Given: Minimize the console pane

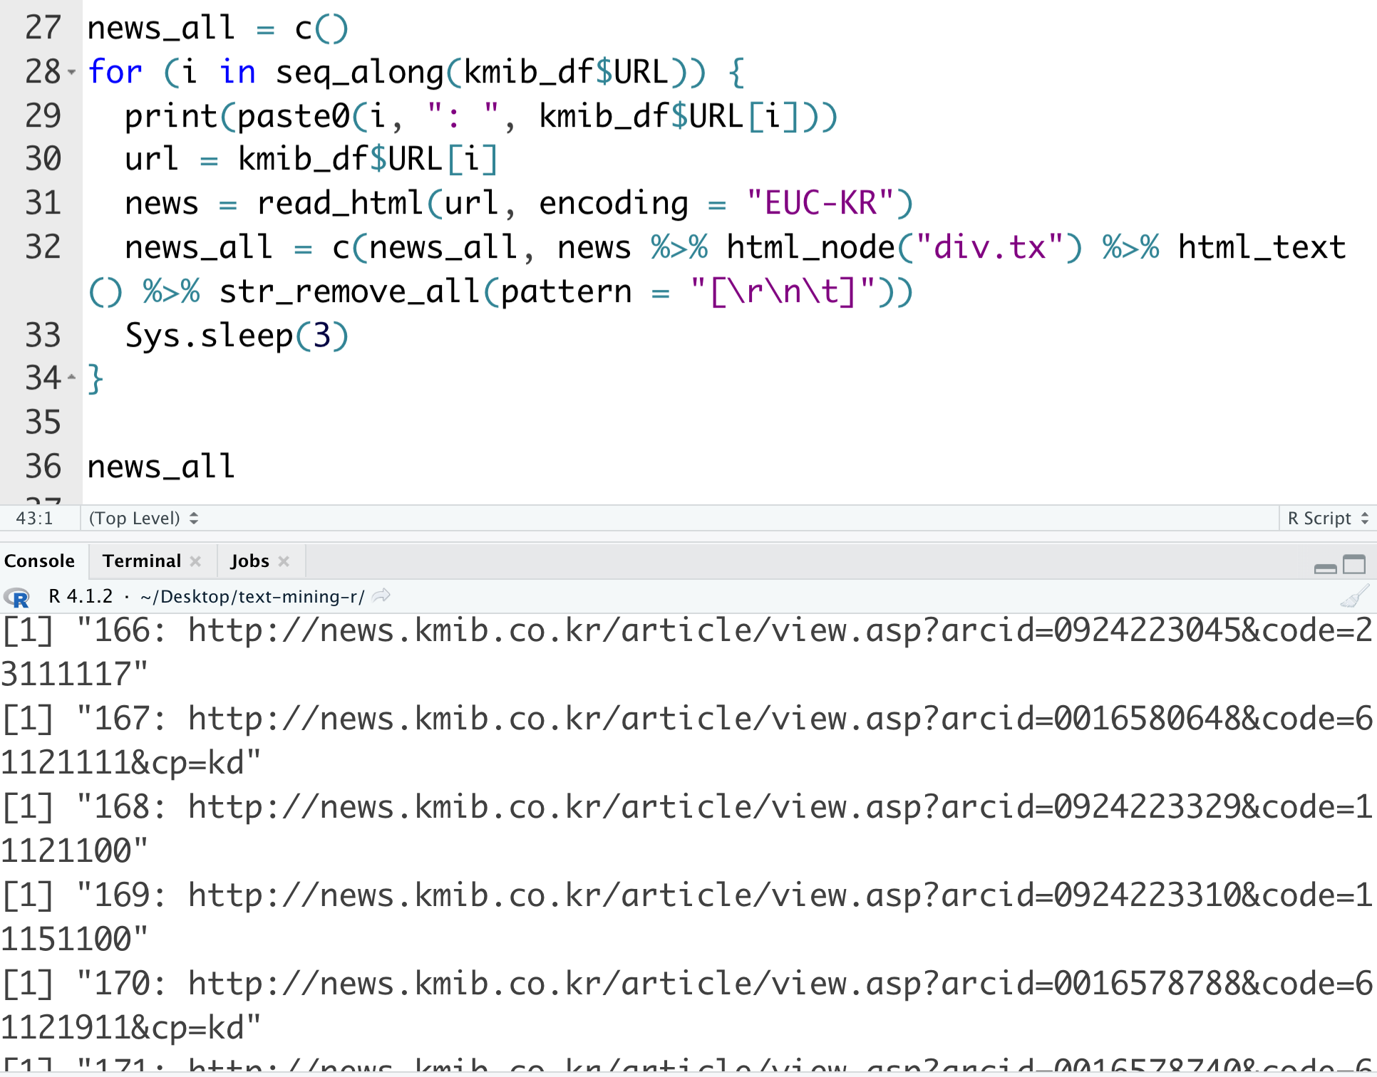Looking at the screenshot, I should [1325, 568].
